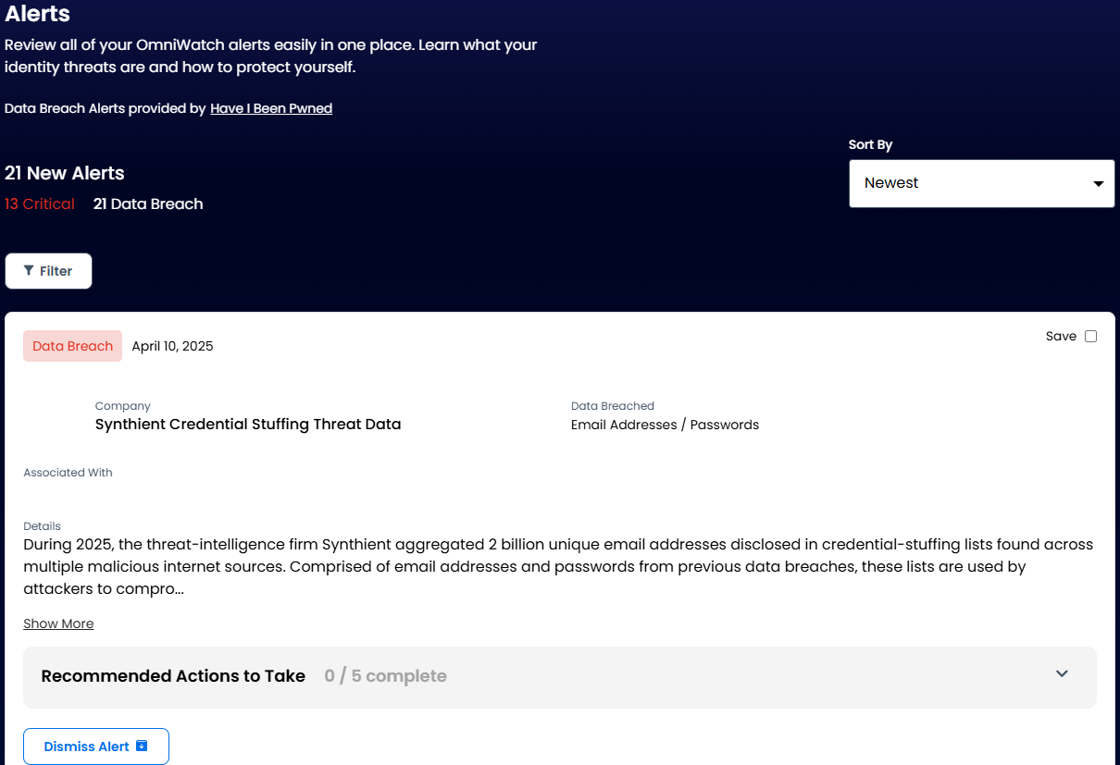Check the Save box on the Synthient alert
1120x765 pixels.
[1090, 336]
